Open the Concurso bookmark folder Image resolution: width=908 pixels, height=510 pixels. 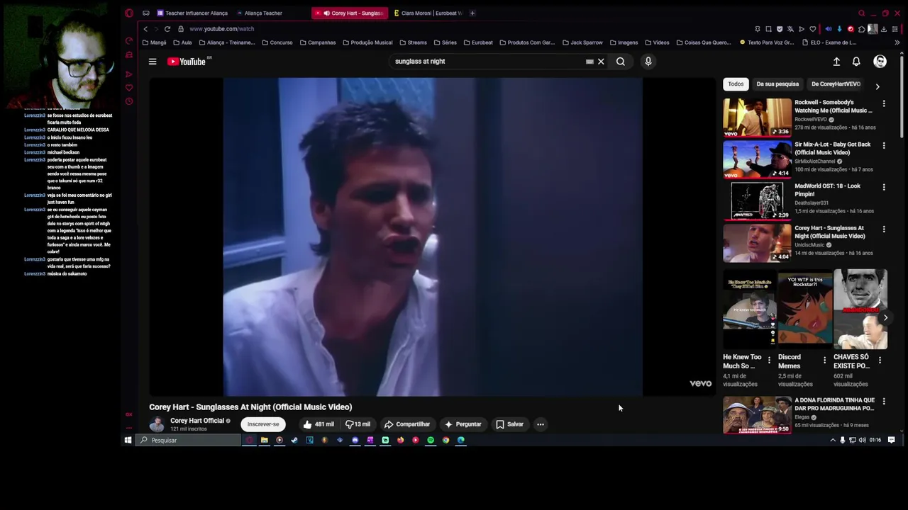pos(277,42)
